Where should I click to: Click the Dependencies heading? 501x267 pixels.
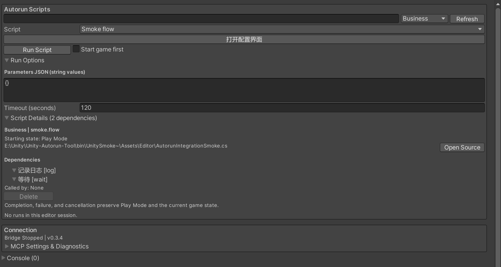click(x=22, y=160)
